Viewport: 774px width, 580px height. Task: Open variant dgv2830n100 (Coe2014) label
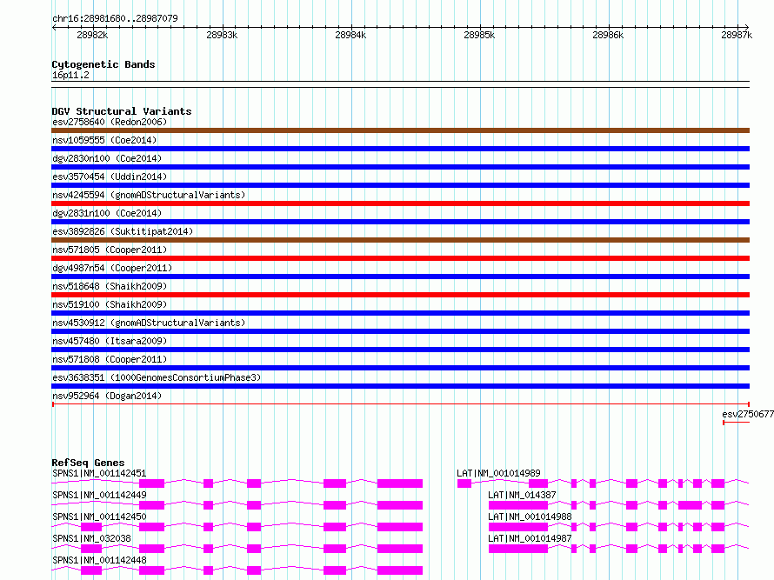pos(107,158)
